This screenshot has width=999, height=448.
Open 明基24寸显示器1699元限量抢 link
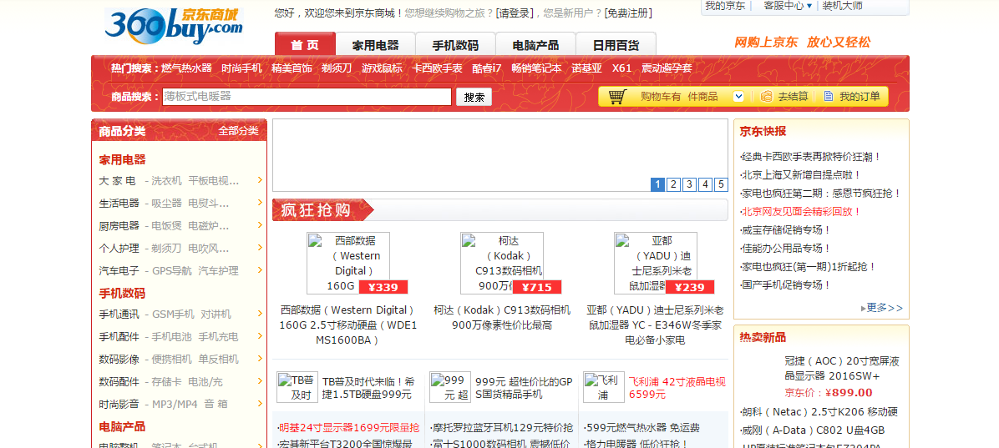pos(348,427)
